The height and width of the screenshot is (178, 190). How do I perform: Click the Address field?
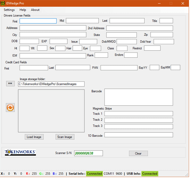pyautogui.click(x=53, y=28)
